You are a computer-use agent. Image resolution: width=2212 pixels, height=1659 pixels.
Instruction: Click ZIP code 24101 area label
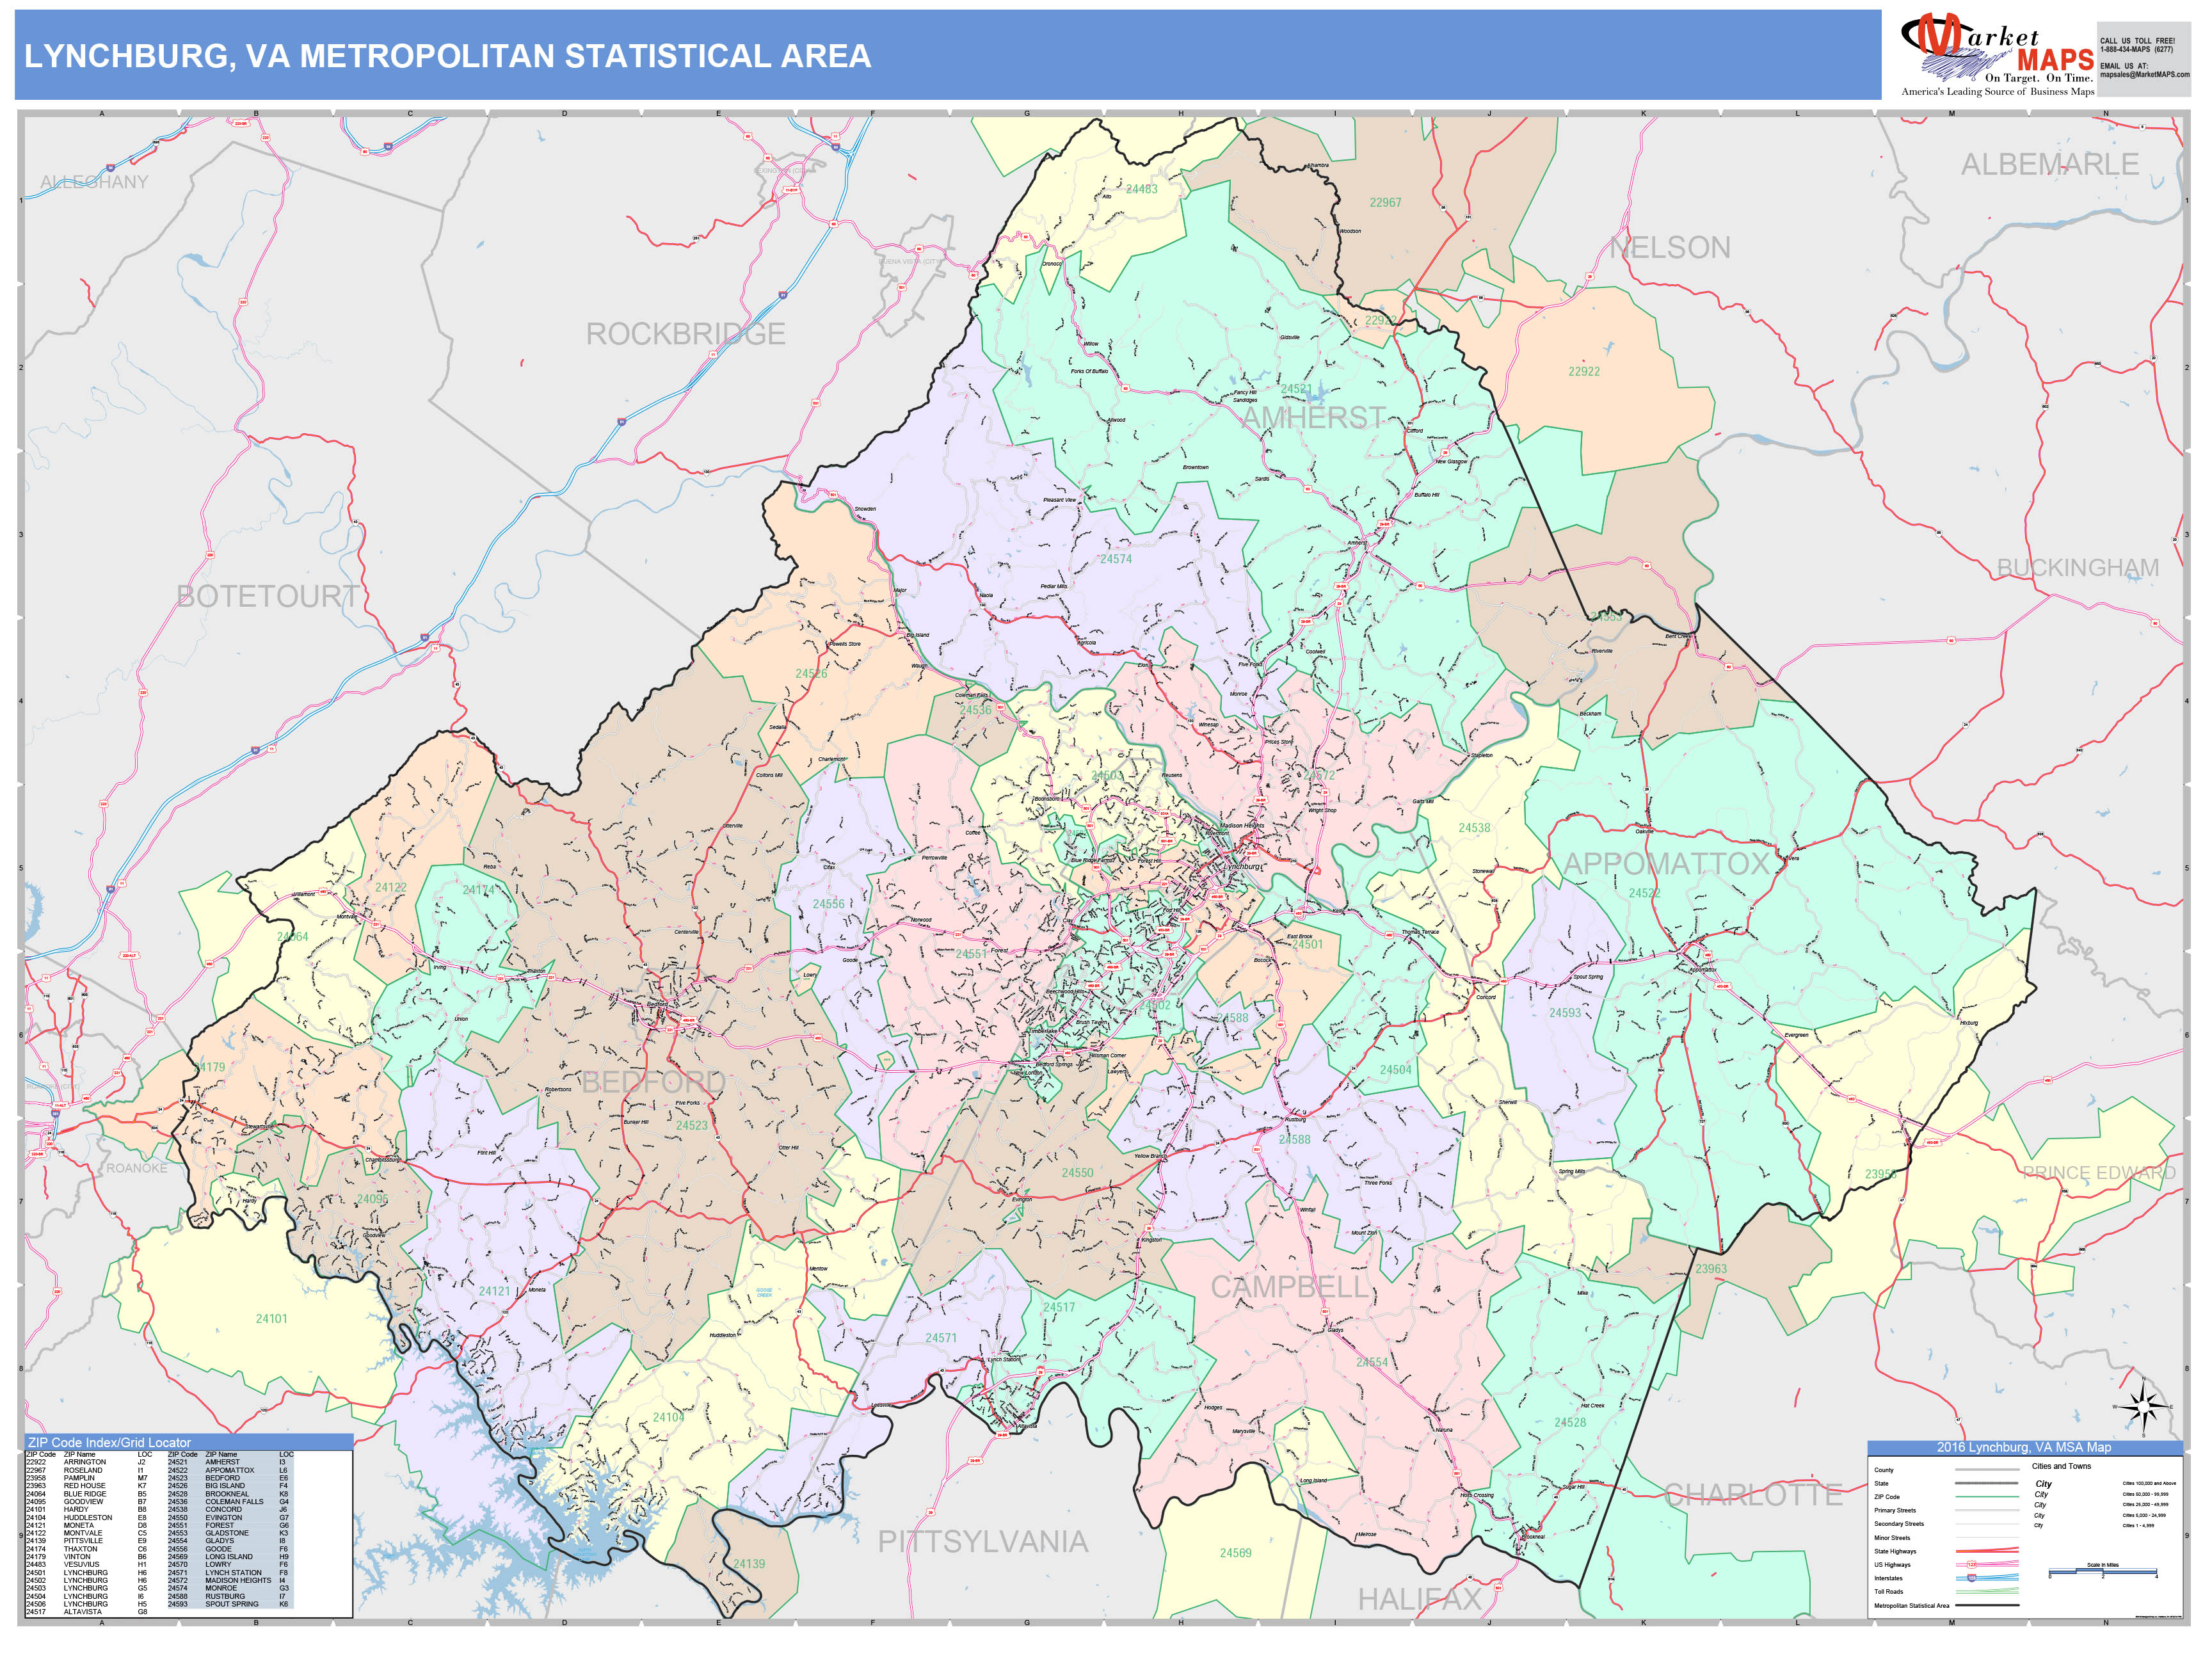271,1319
